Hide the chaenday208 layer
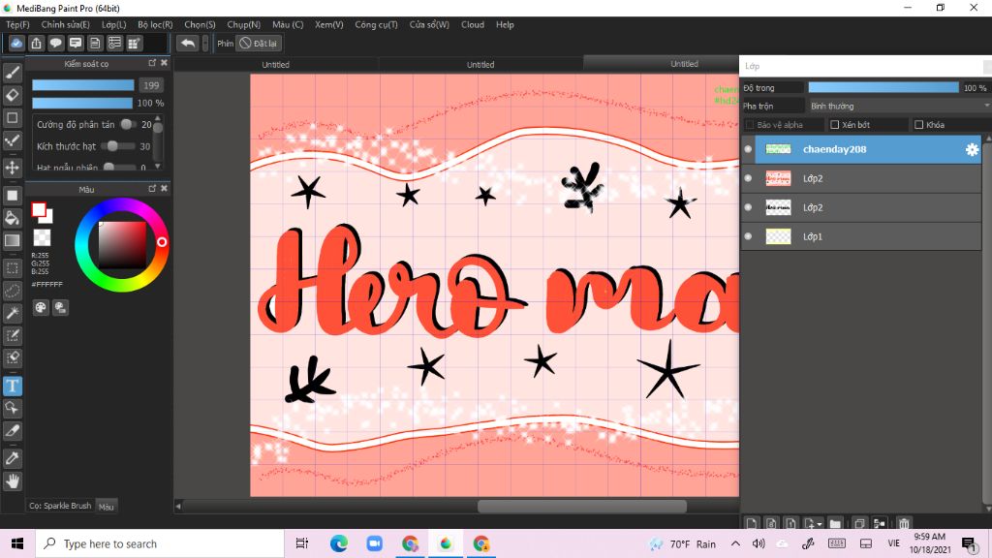This screenshot has width=992, height=558. coord(748,149)
